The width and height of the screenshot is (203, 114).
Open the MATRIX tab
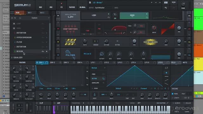(72, 7)
